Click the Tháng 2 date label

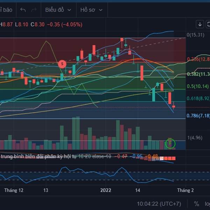(185, 190)
